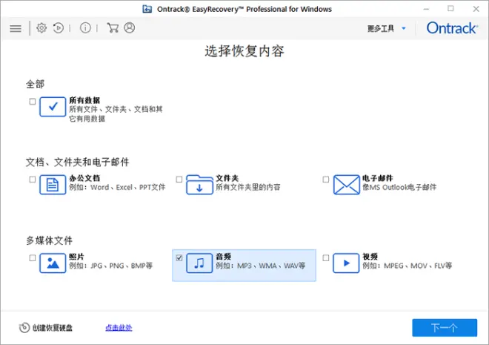Image resolution: width=489 pixels, height=345 pixels.
Task: Click the 所有数据 title text
Action: click(x=84, y=100)
